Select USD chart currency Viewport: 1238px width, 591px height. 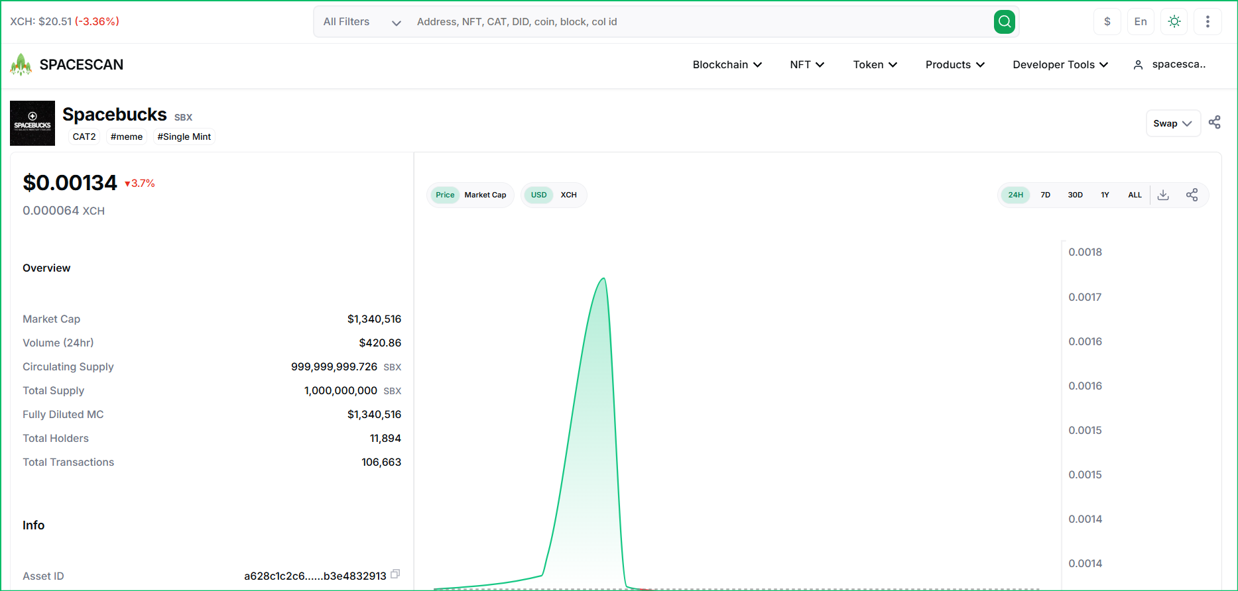pyautogui.click(x=539, y=195)
